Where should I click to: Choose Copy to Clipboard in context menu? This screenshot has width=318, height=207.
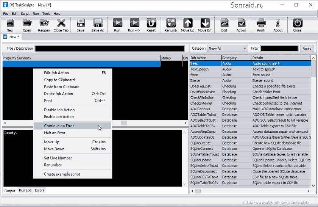(73, 80)
